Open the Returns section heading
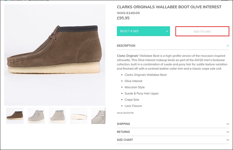This screenshot has height=150, width=233. (123, 132)
